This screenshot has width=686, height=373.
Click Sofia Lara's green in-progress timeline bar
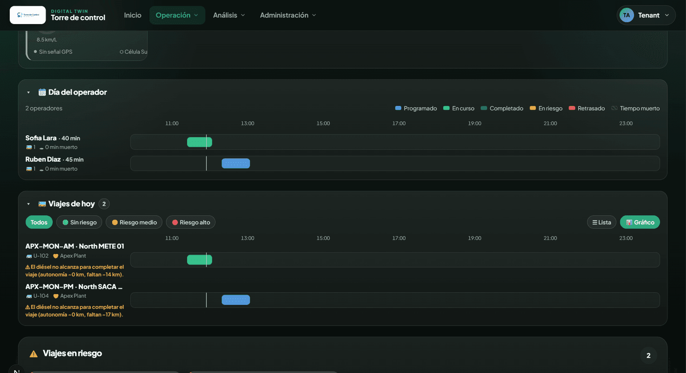tap(199, 142)
